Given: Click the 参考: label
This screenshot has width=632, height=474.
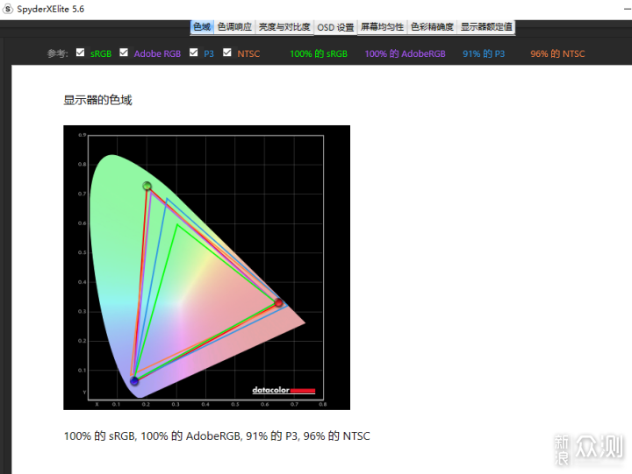Looking at the screenshot, I should (58, 53).
